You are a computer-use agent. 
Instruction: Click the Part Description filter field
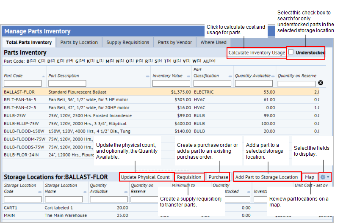click(x=67, y=83)
